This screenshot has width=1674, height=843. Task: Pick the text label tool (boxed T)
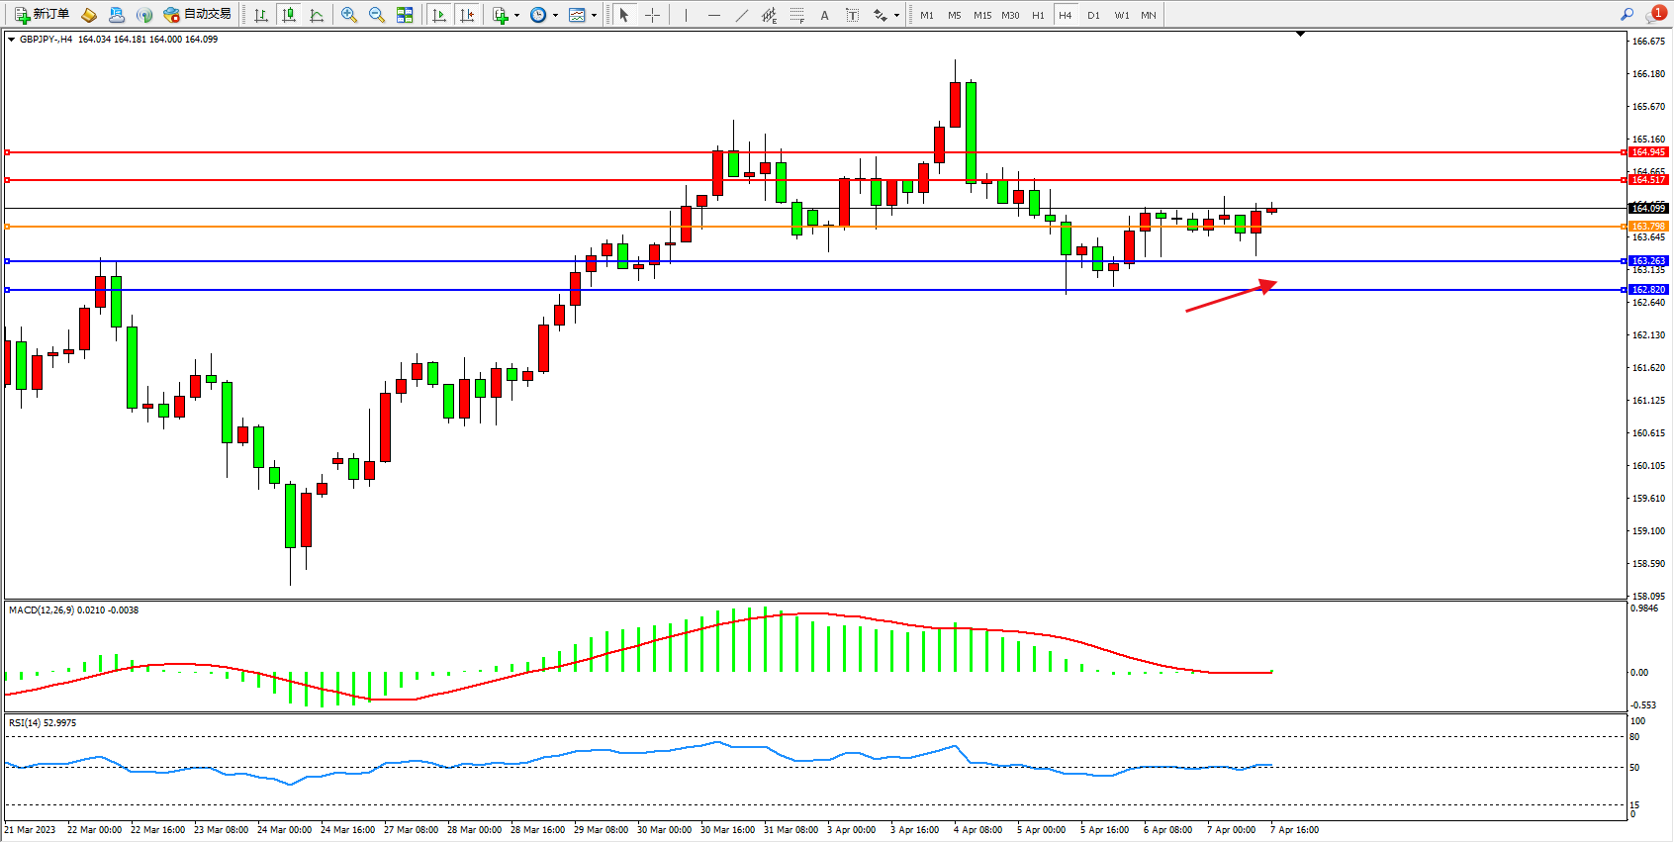point(852,15)
